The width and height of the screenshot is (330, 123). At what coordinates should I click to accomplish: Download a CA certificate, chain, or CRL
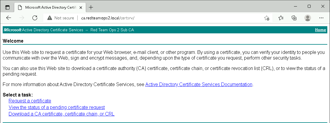[x=61, y=114]
